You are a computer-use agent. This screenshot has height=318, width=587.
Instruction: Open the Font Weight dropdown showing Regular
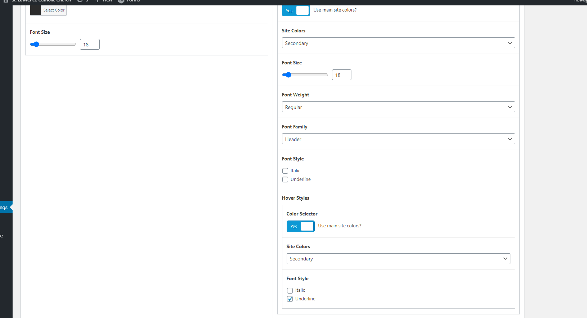coord(398,107)
